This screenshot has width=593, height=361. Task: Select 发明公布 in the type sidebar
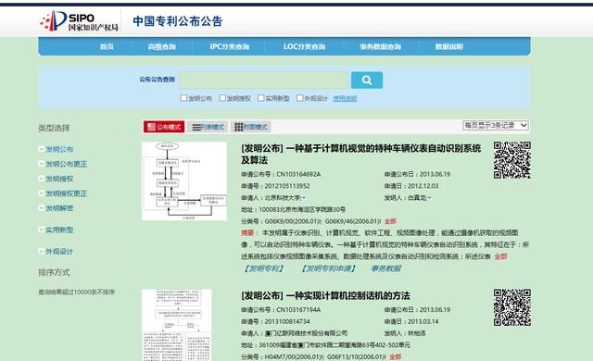click(x=59, y=149)
